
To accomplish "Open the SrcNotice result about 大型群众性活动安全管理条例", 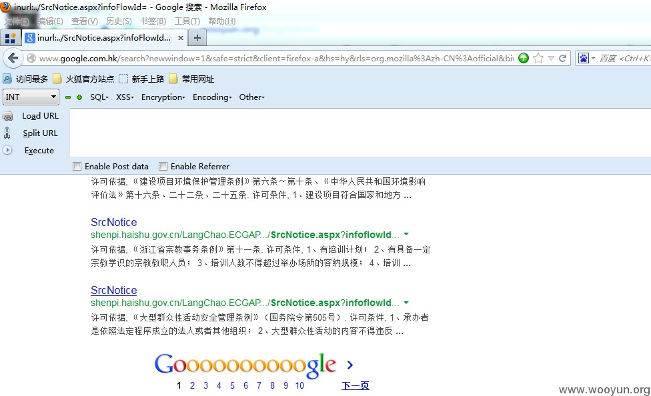I will (x=114, y=290).
